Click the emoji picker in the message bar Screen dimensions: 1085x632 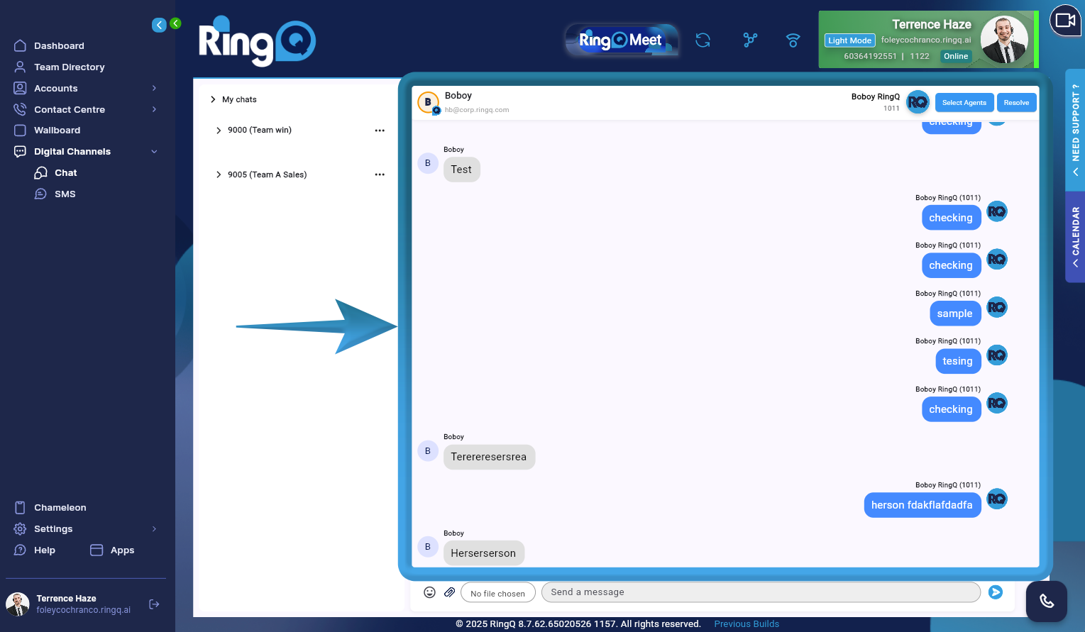(x=429, y=592)
